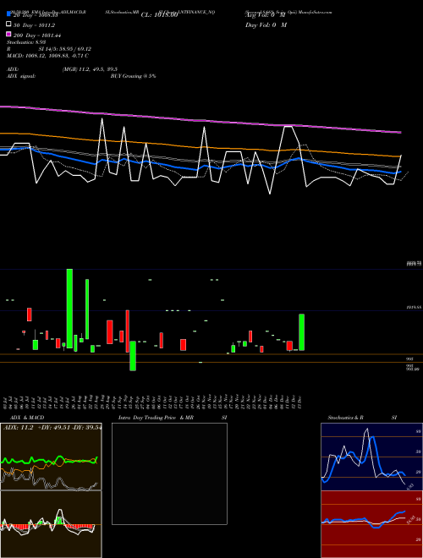The height and width of the screenshot is (558, 423).
Task: Open the blue Stochastics chart thumbnail
Action: coord(371,457)
